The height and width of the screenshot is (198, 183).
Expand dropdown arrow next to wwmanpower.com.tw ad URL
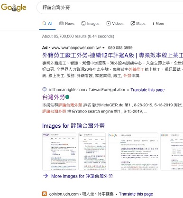(103, 47)
